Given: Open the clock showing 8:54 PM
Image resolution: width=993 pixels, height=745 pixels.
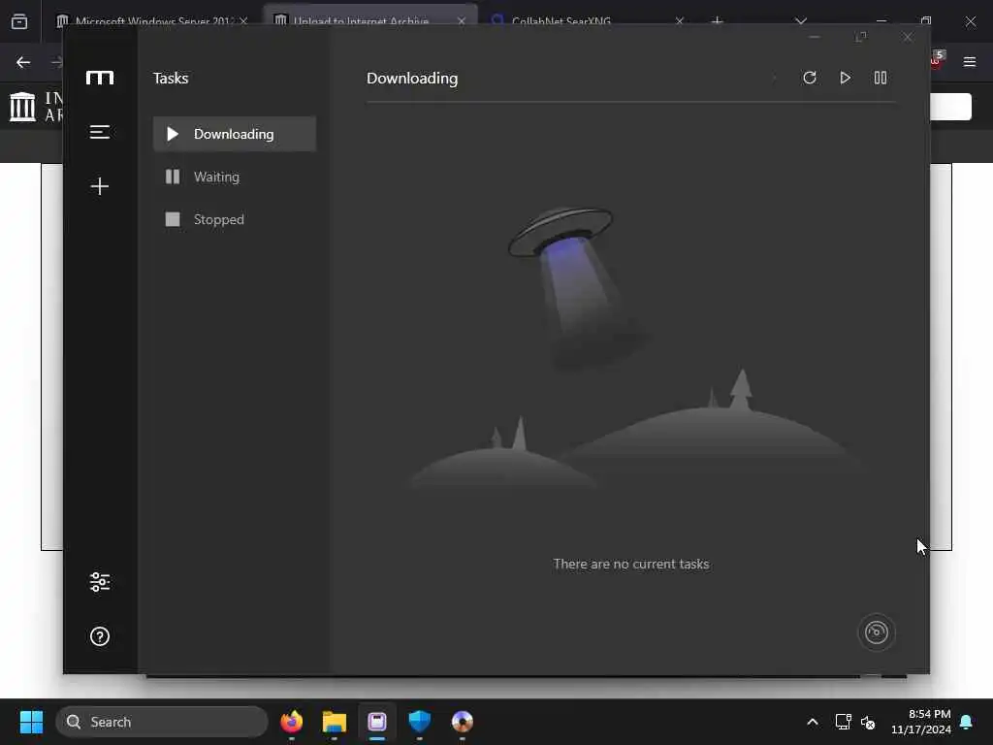Looking at the screenshot, I should point(921,722).
